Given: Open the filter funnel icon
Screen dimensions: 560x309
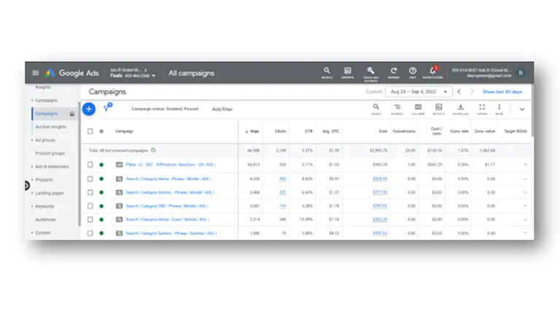Looking at the screenshot, I should coord(107,108).
